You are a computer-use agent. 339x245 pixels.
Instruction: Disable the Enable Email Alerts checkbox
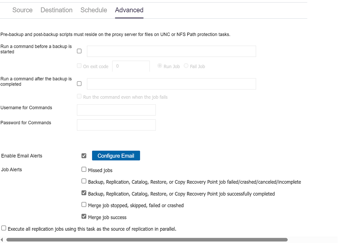click(x=84, y=156)
